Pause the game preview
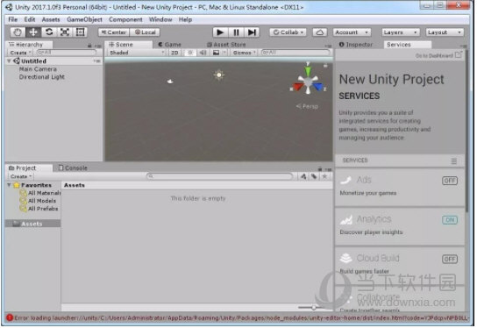Screen dimensions: 477x328 236,32
